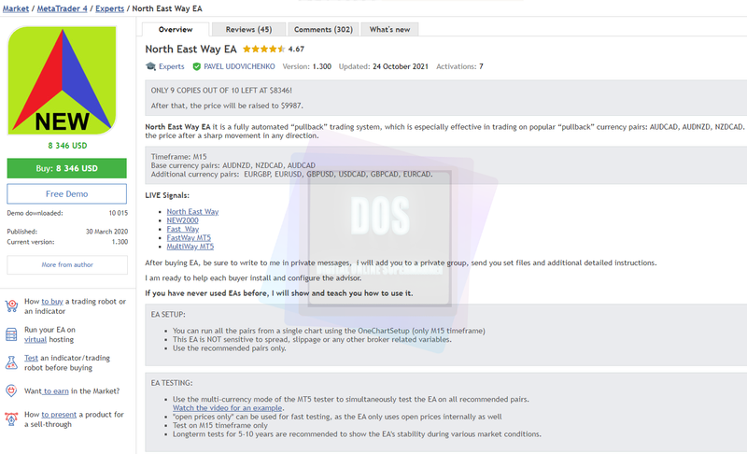Screen dimensions: 747x454
Task: Click the 'to earn' link
Action: (x=56, y=391)
